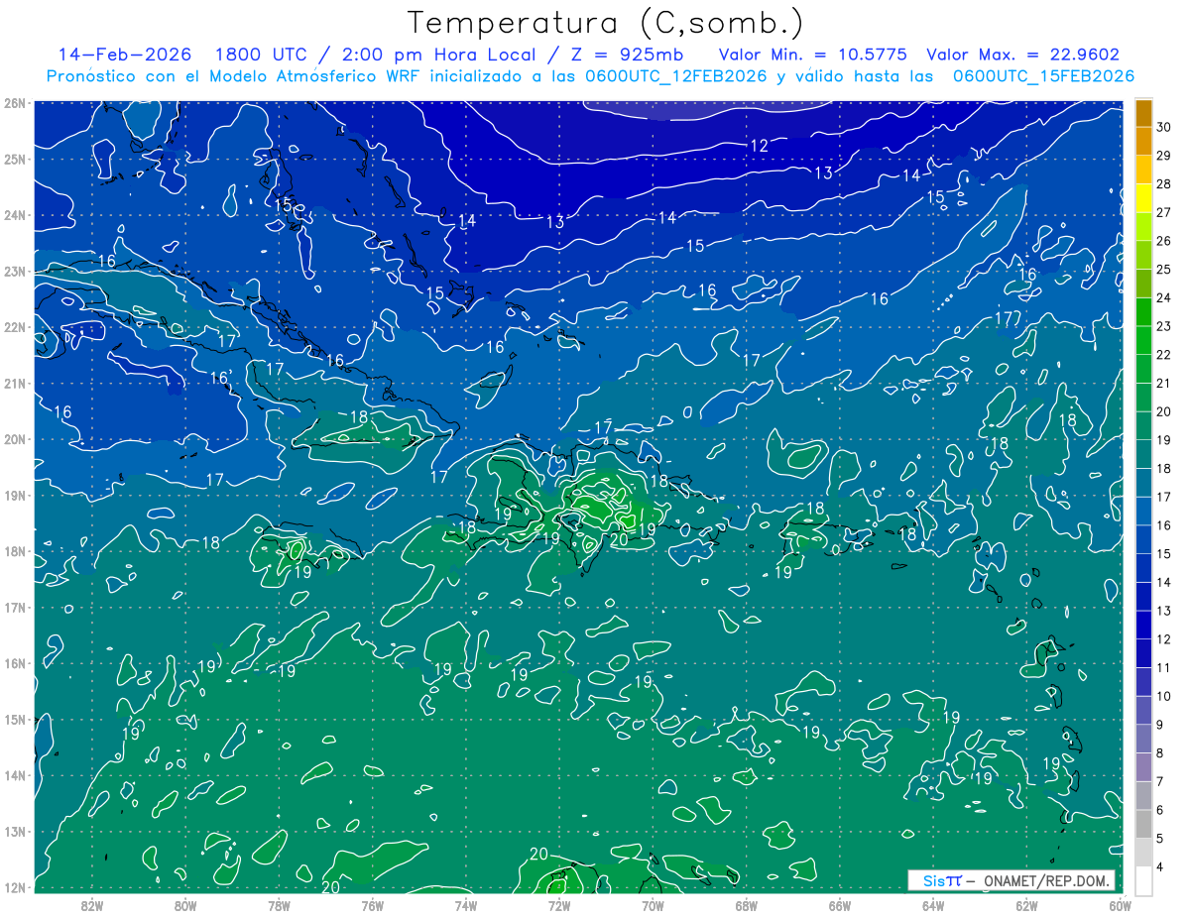
Task: Click the '10' label on color scale
Action: [1163, 696]
